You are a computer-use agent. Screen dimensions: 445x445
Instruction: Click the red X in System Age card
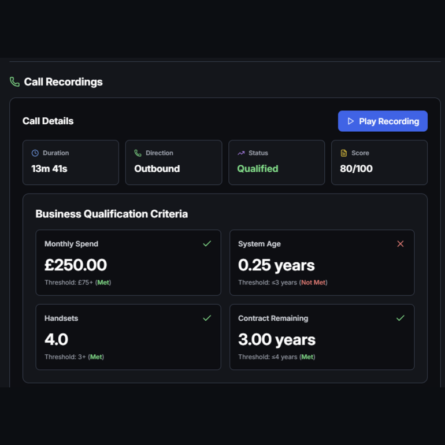(x=400, y=244)
